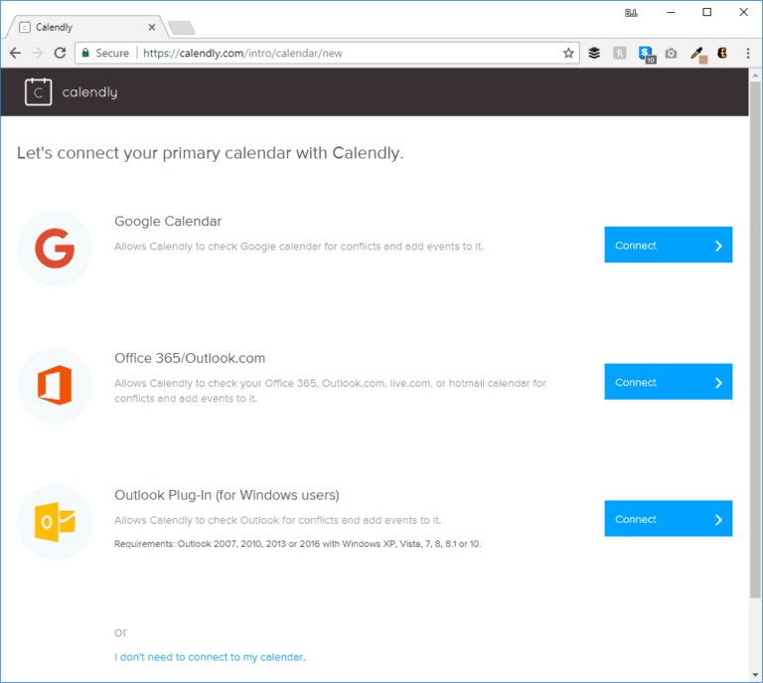The width and height of the screenshot is (763, 683).
Task: Open the camera screenshot extension icon
Action: click(671, 53)
